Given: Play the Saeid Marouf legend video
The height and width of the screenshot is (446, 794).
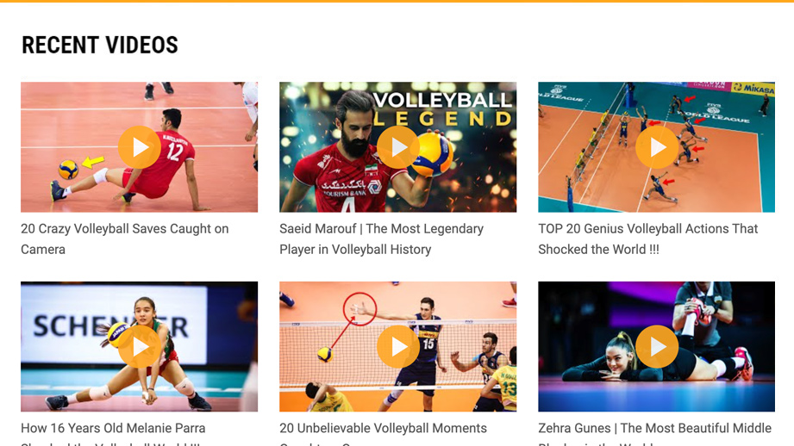Looking at the screenshot, I should 398,147.
